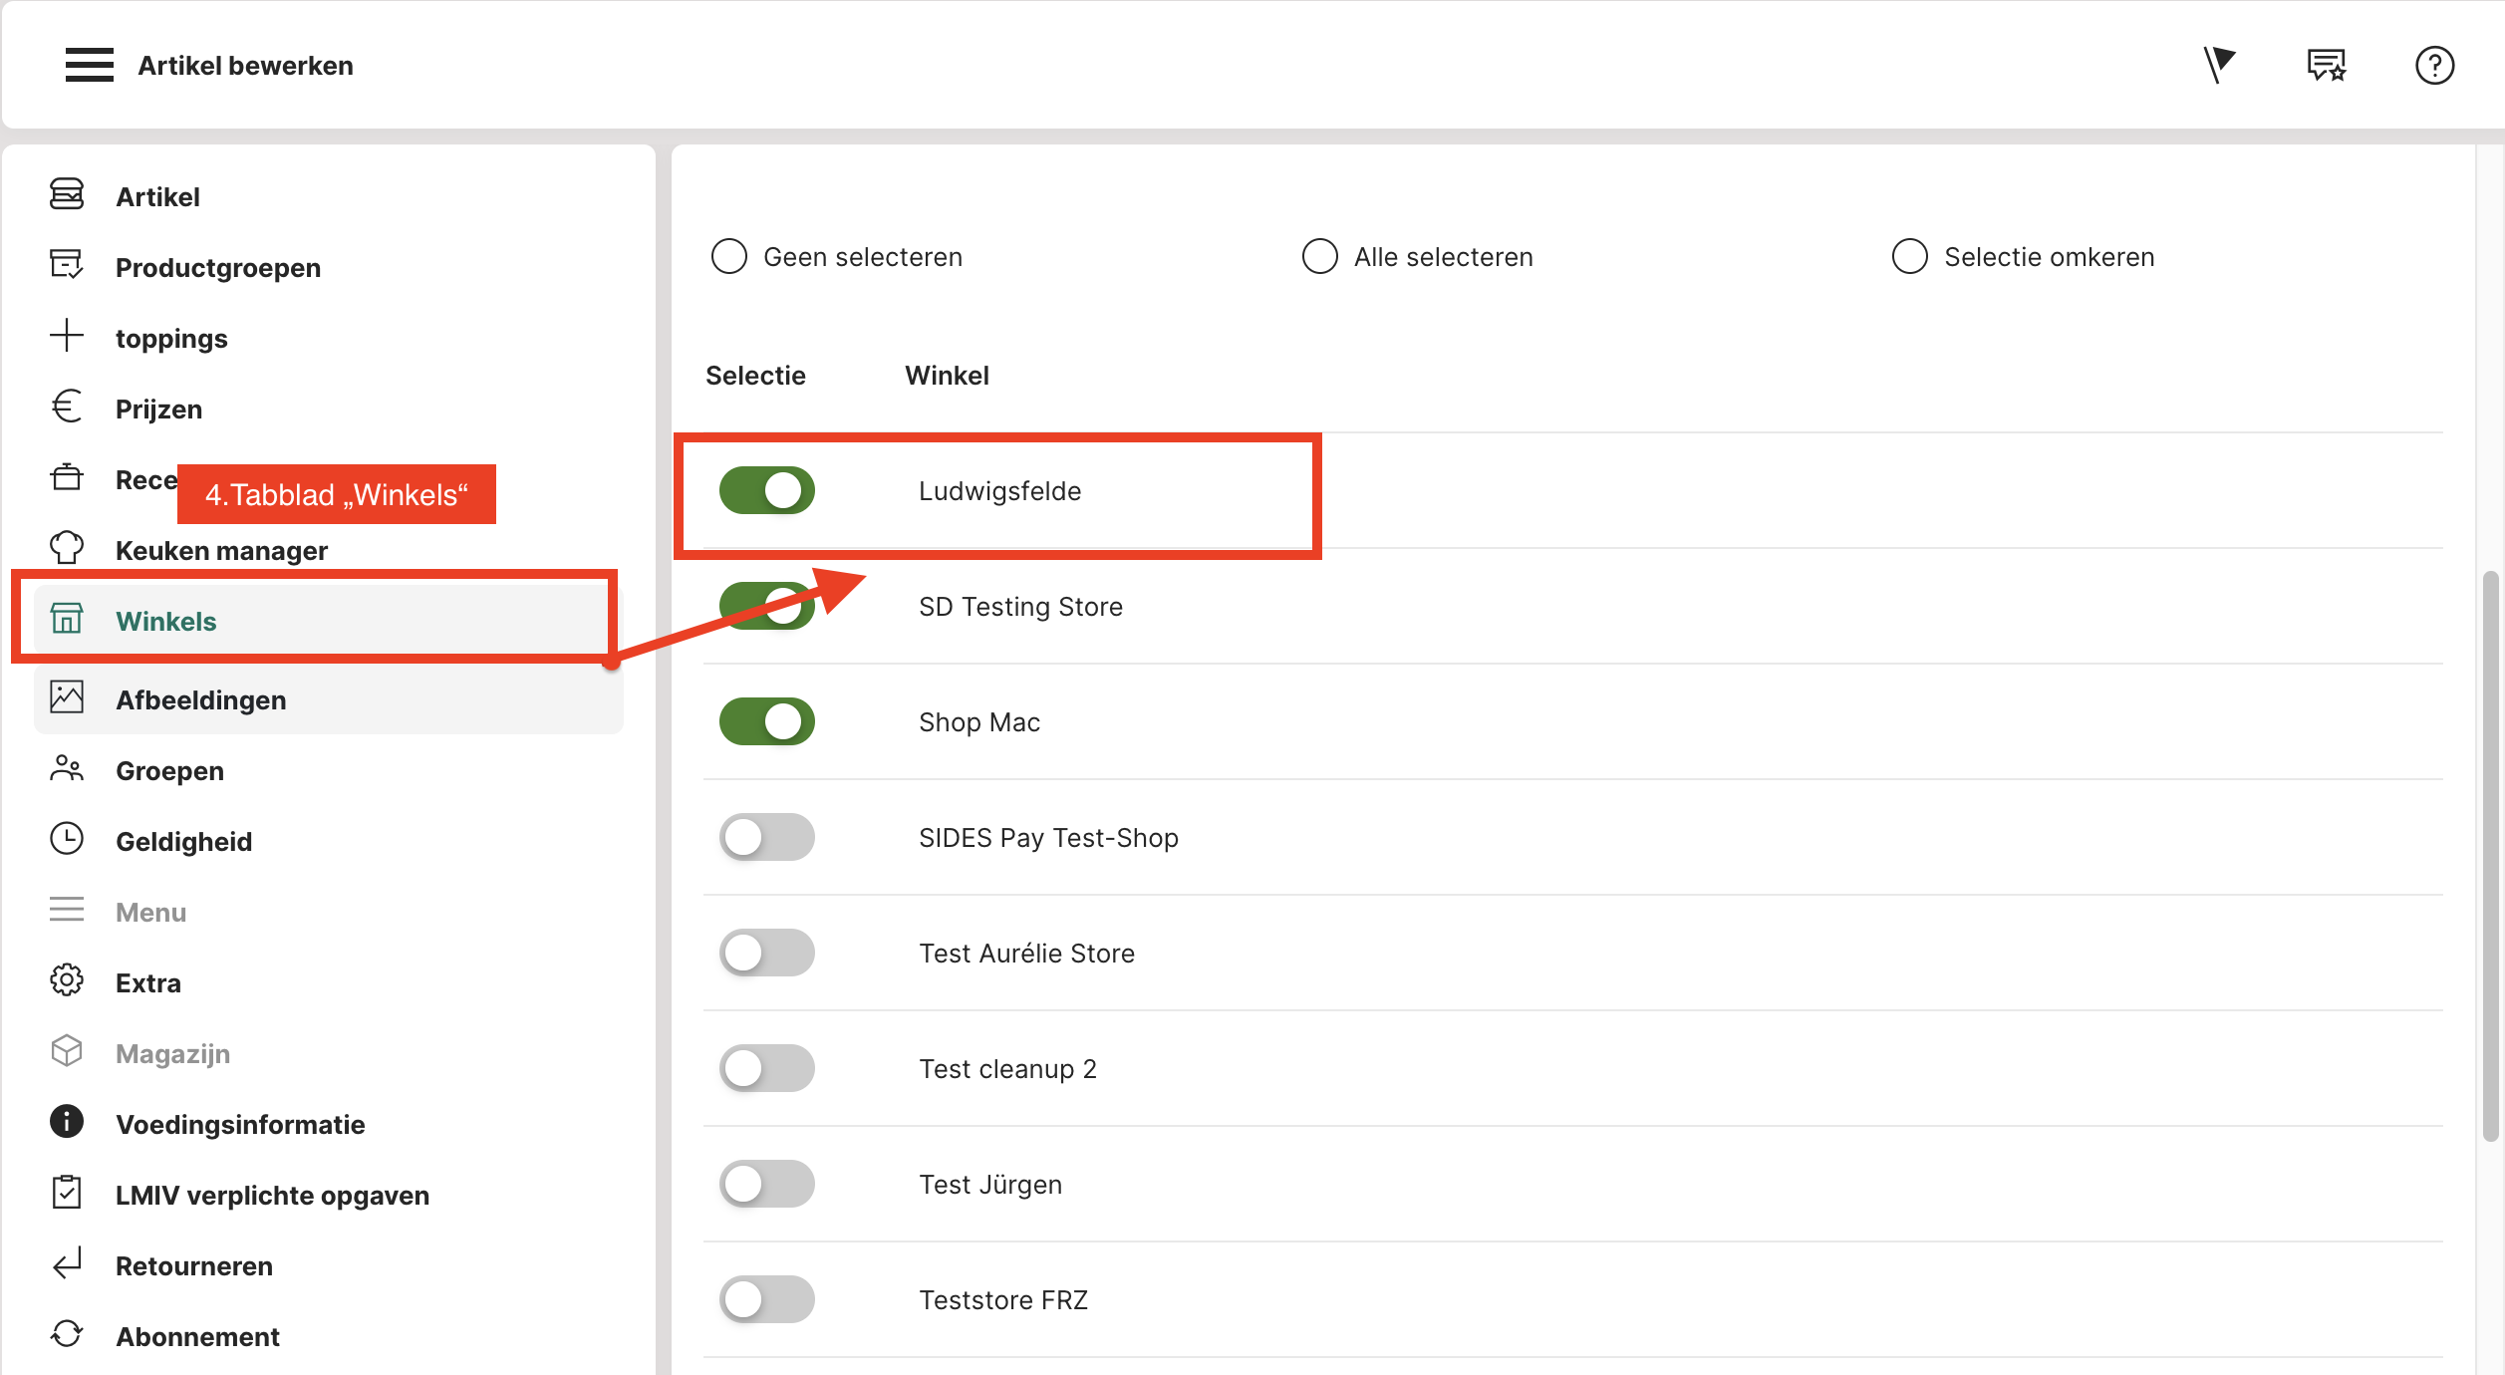The image size is (2505, 1375).
Task: Click the Prijzen euro icon
Action: tap(67, 408)
